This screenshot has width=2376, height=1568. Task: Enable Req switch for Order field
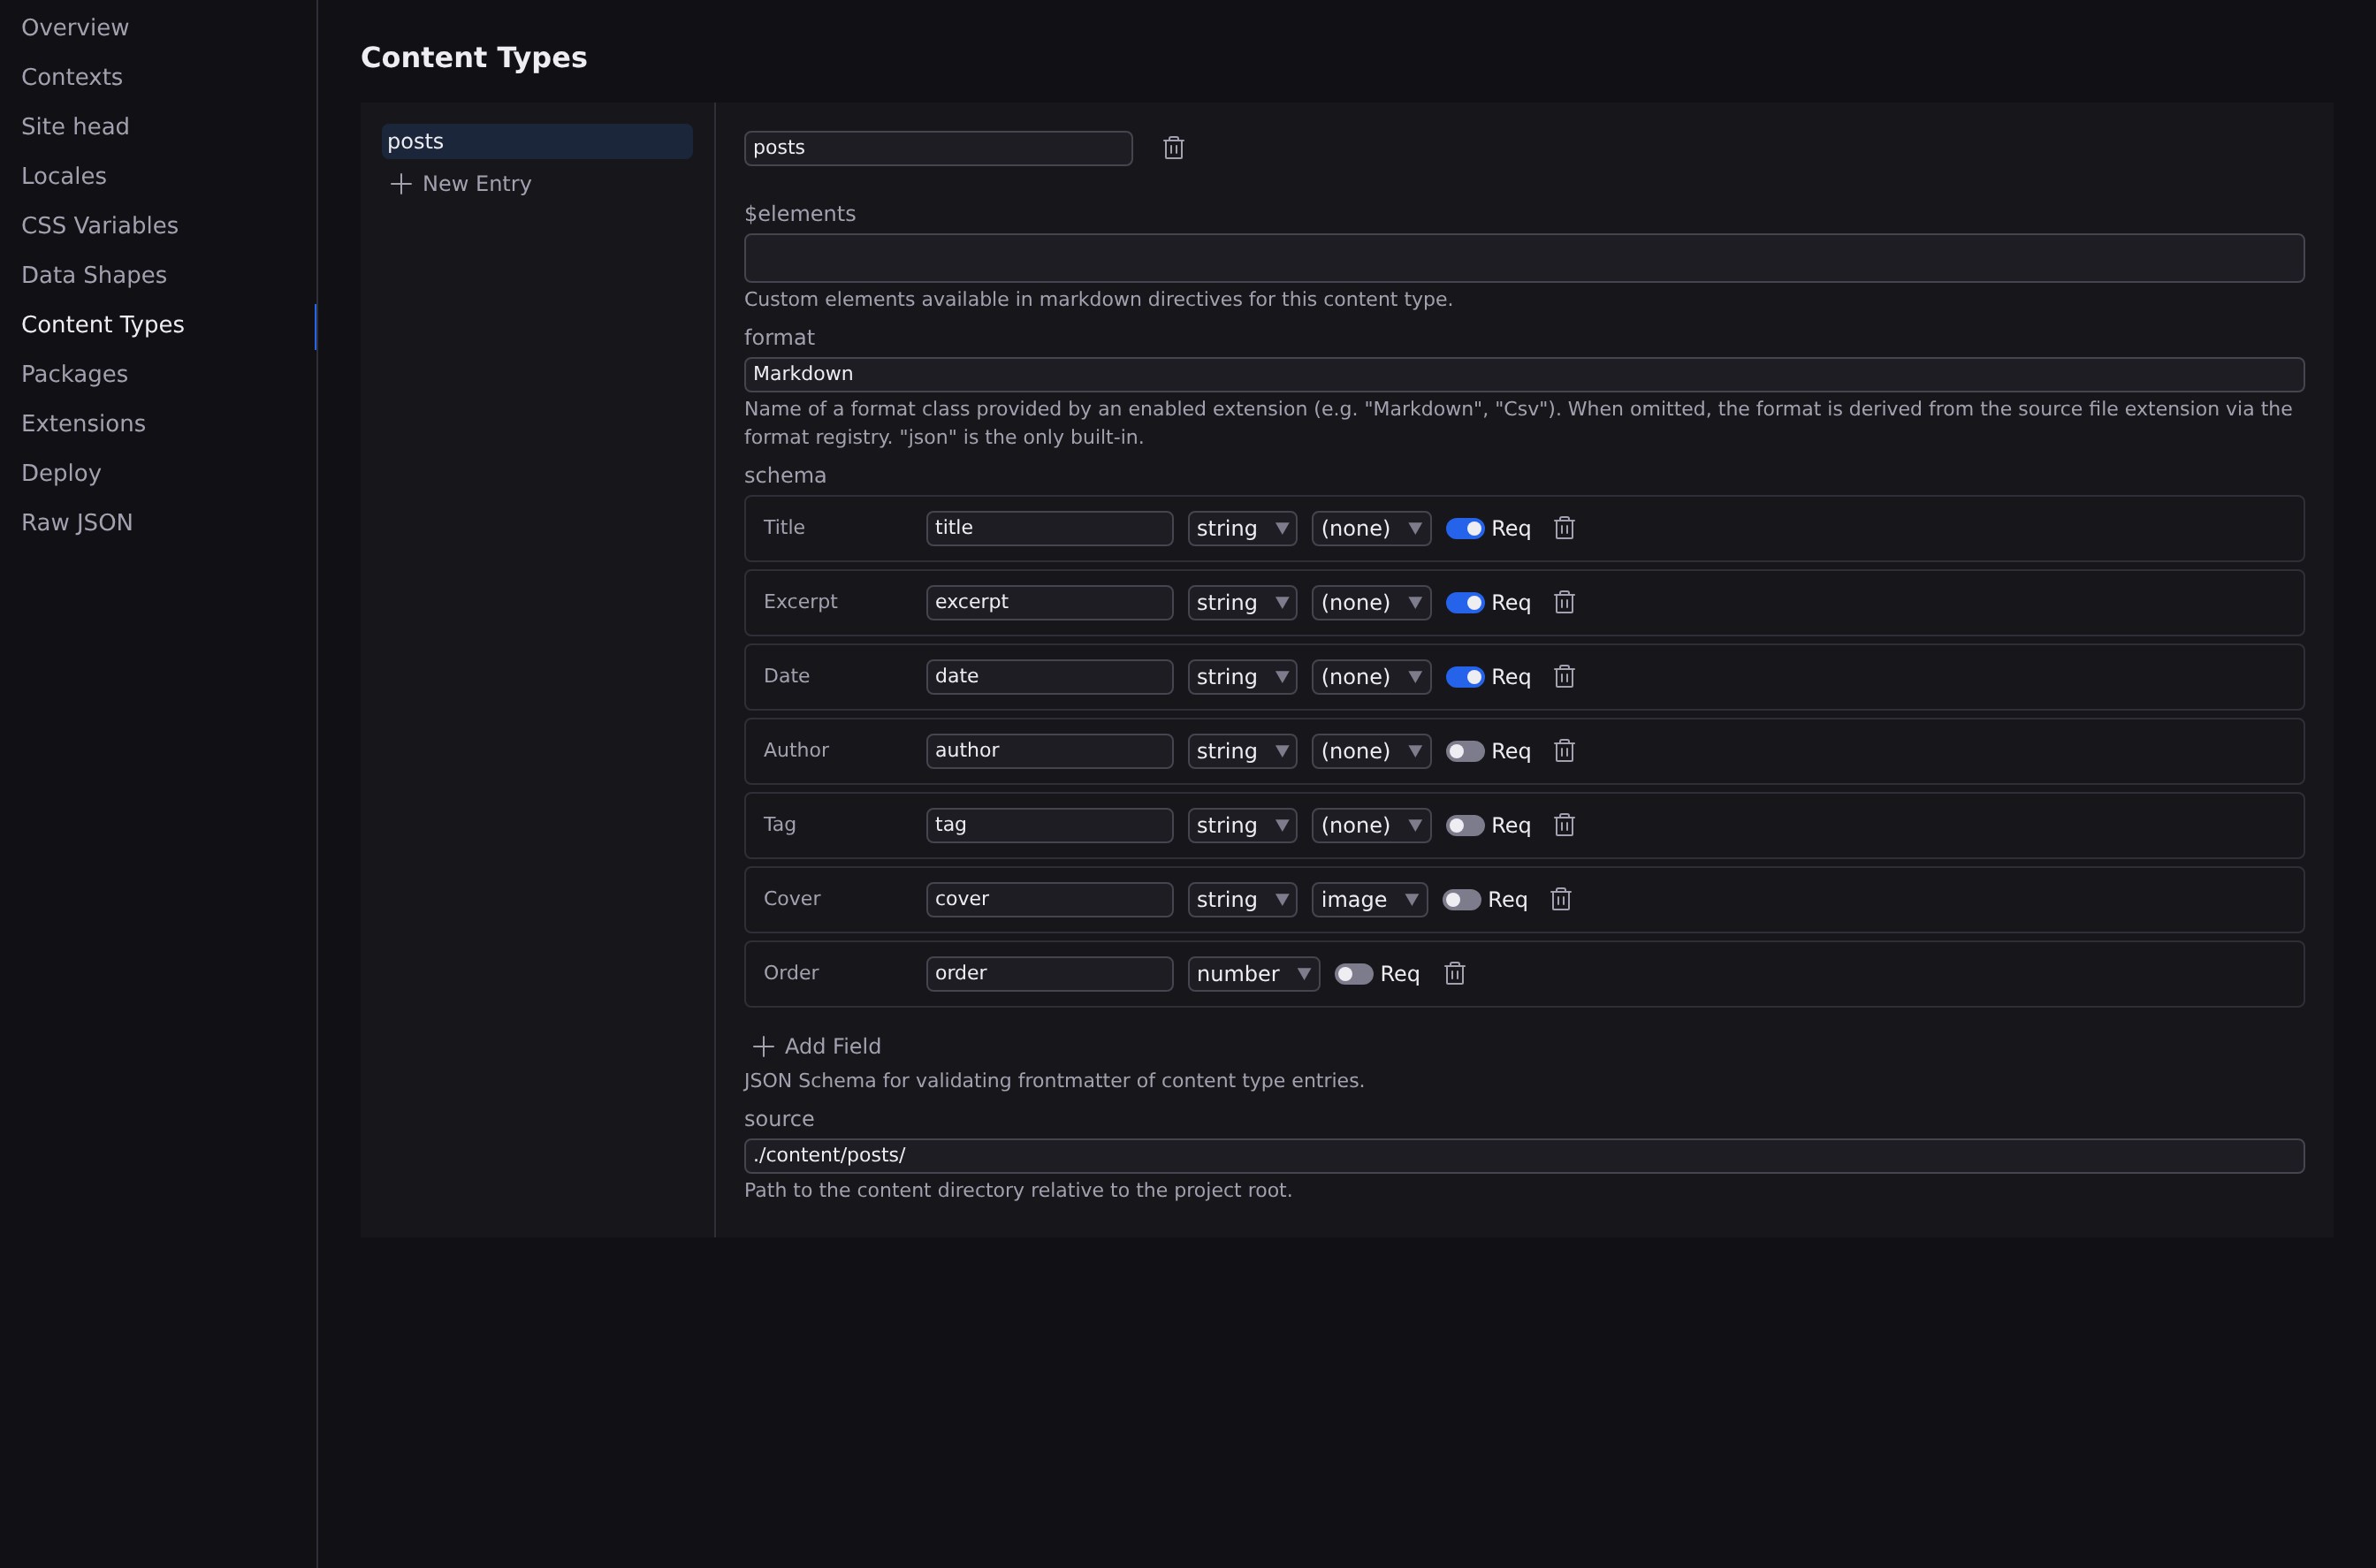(1354, 974)
